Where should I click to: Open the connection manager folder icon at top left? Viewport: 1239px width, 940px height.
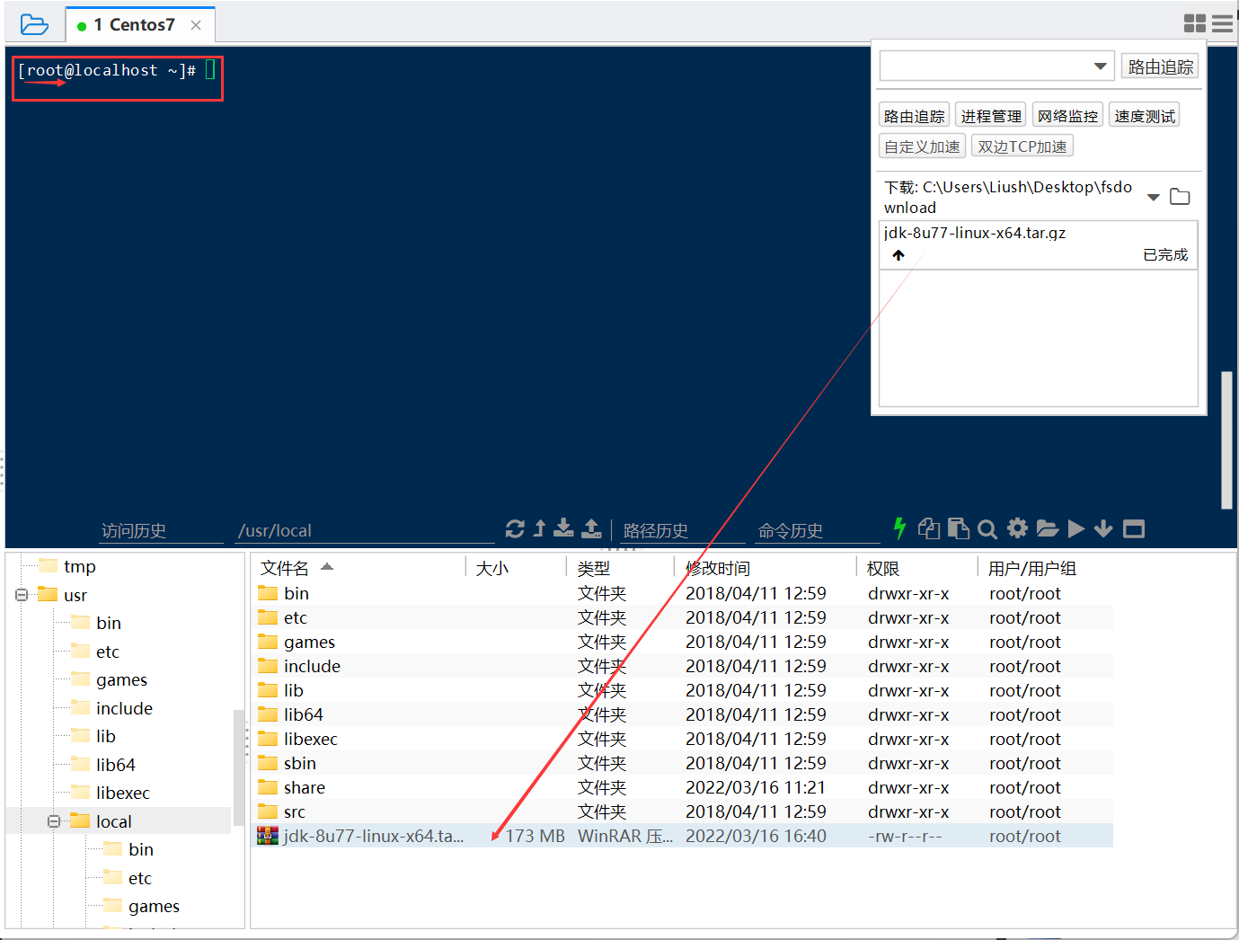(x=34, y=24)
